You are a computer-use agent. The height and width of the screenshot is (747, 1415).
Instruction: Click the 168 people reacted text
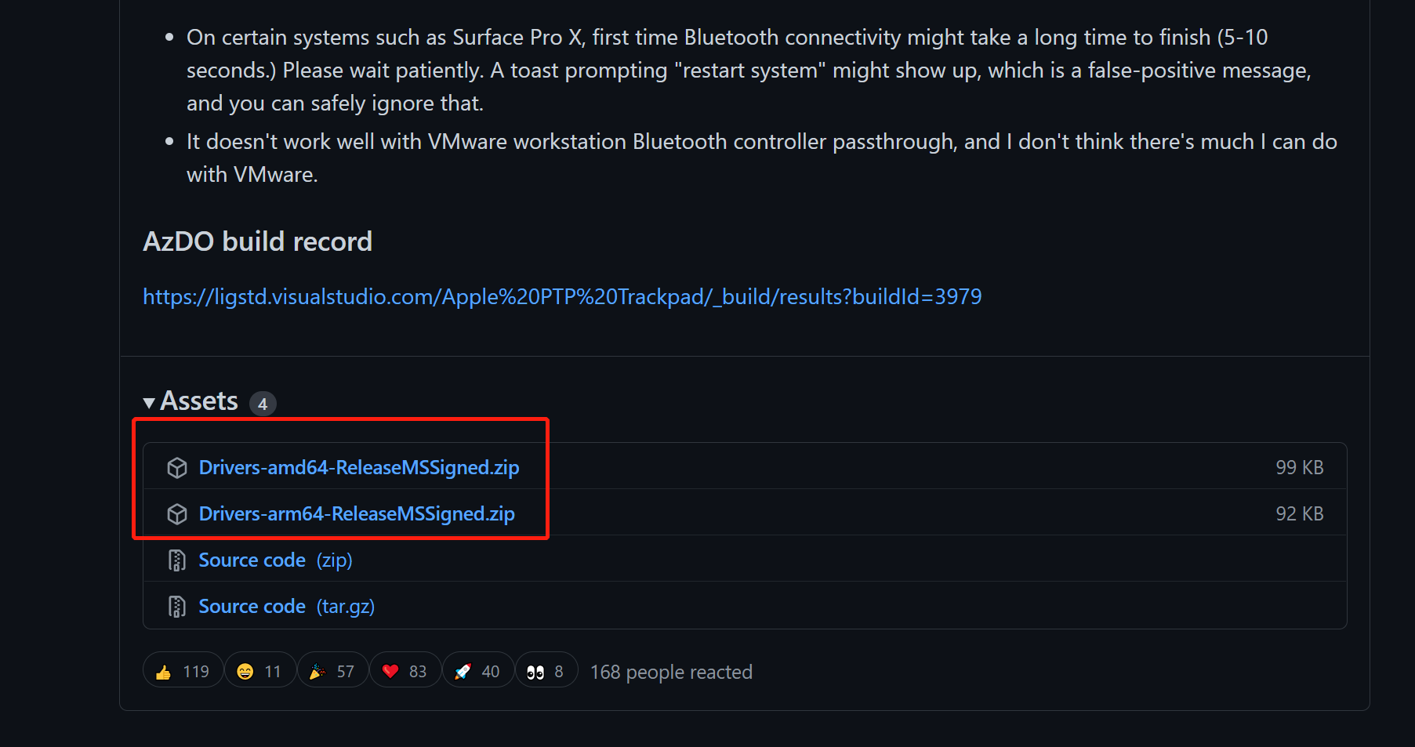(671, 673)
